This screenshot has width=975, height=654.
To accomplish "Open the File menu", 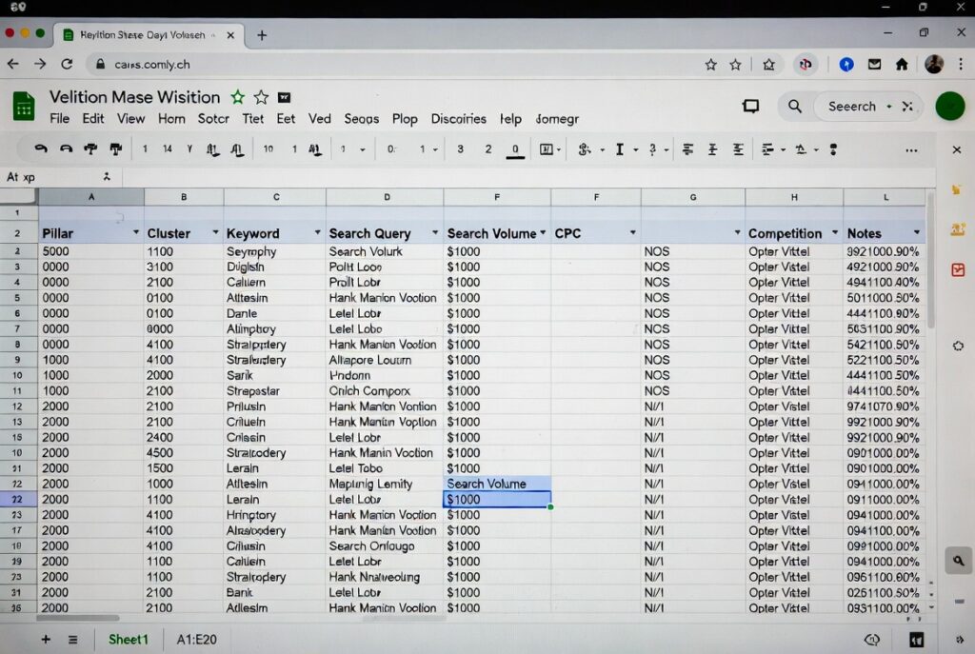I will (x=59, y=119).
